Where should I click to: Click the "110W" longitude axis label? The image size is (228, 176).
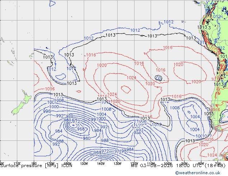151,163
